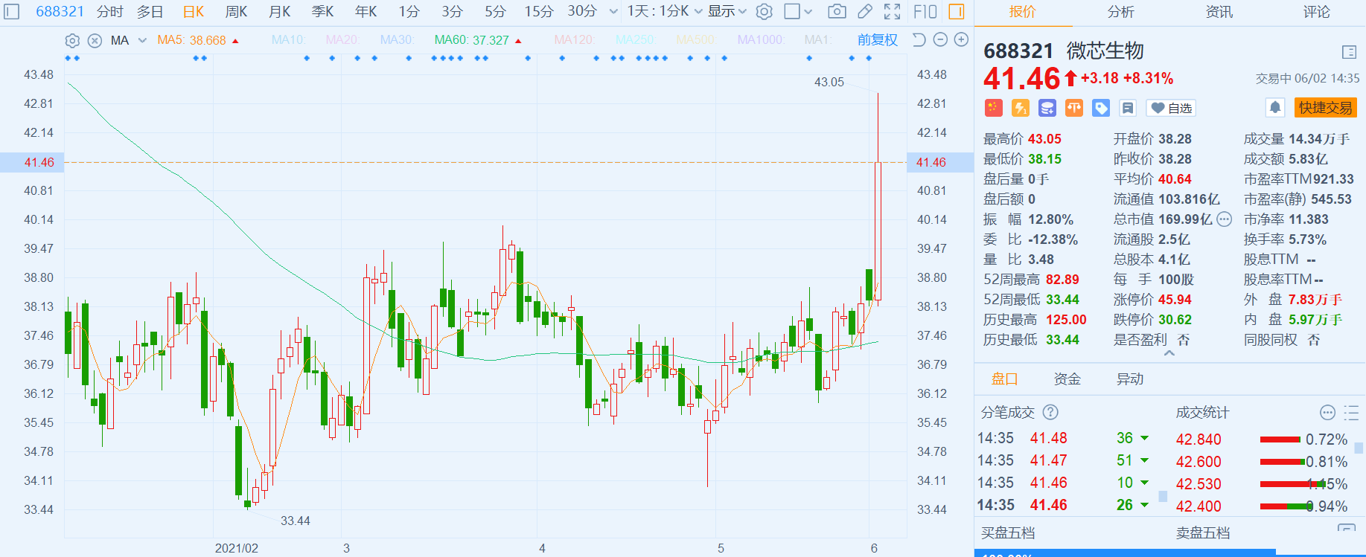Select the pencil drawing tool
The width and height of the screenshot is (1366, 557).
[x=864, y=11]
